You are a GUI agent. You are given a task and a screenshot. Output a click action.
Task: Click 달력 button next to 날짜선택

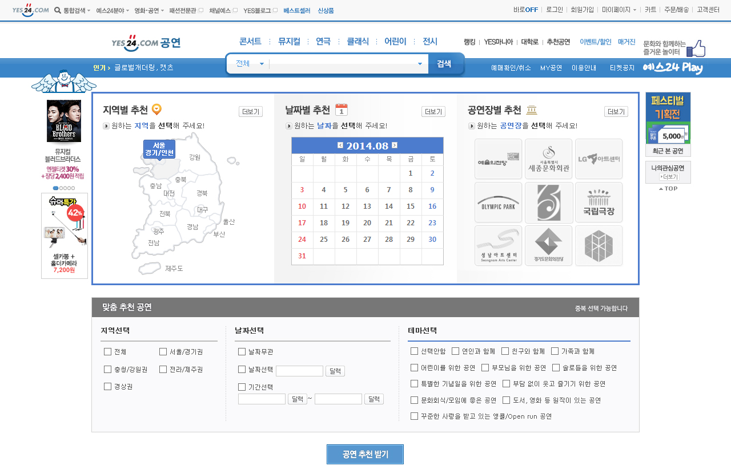click(335, 371)
